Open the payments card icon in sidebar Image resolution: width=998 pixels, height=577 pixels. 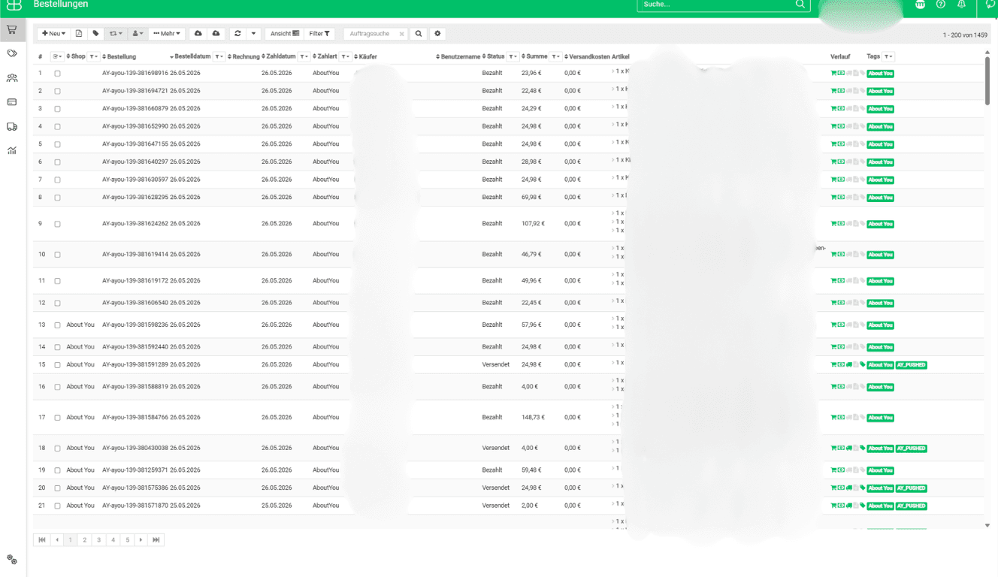[x=12, y=102]
